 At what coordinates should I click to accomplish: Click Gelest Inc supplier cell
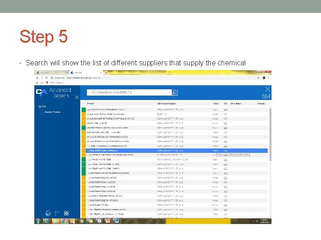click(x=162, y=114)
